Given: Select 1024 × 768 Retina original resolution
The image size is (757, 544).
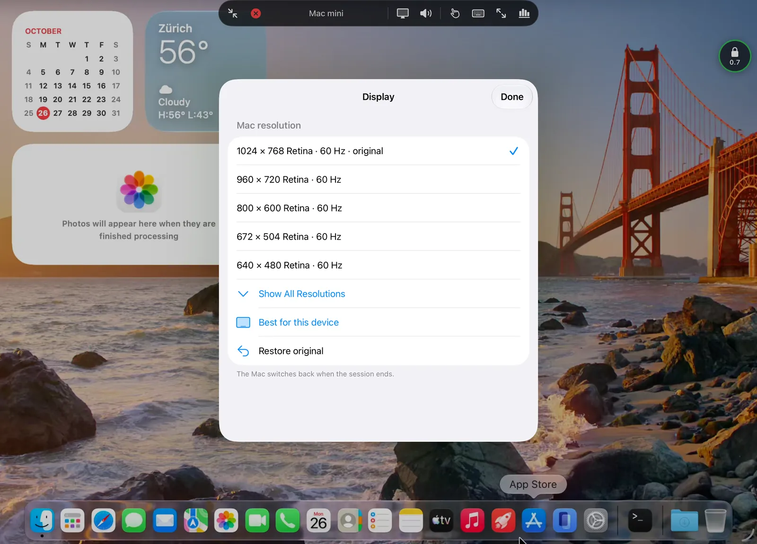Looking at the screenshot, I should pyautogui.click(x=378, y=151).
